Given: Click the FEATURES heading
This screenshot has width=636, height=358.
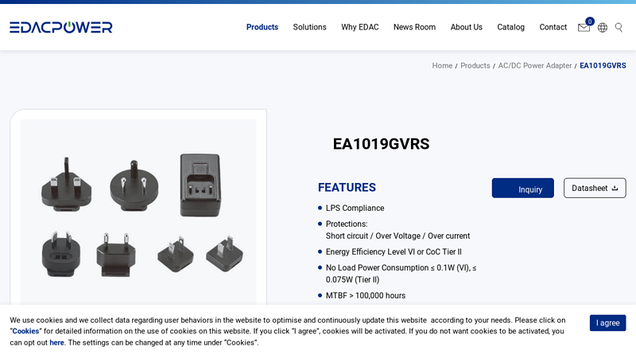Looking at the screenshot, I should tap(347, 188).
